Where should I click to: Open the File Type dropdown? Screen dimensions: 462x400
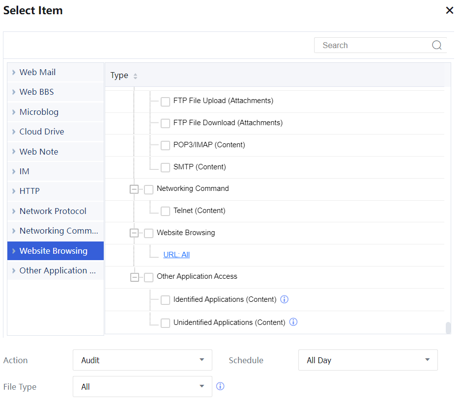[142, 387]
